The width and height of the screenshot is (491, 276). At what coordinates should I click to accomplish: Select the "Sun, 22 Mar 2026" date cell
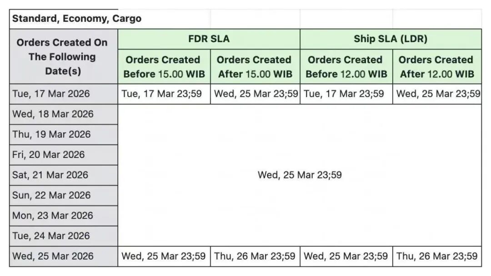point(51,195)
